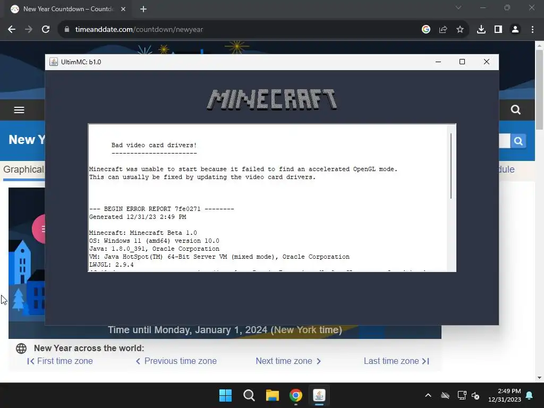Maximize the UltimMC window
The width and height of the screenshot is (544, 408).
pos(462,62)
